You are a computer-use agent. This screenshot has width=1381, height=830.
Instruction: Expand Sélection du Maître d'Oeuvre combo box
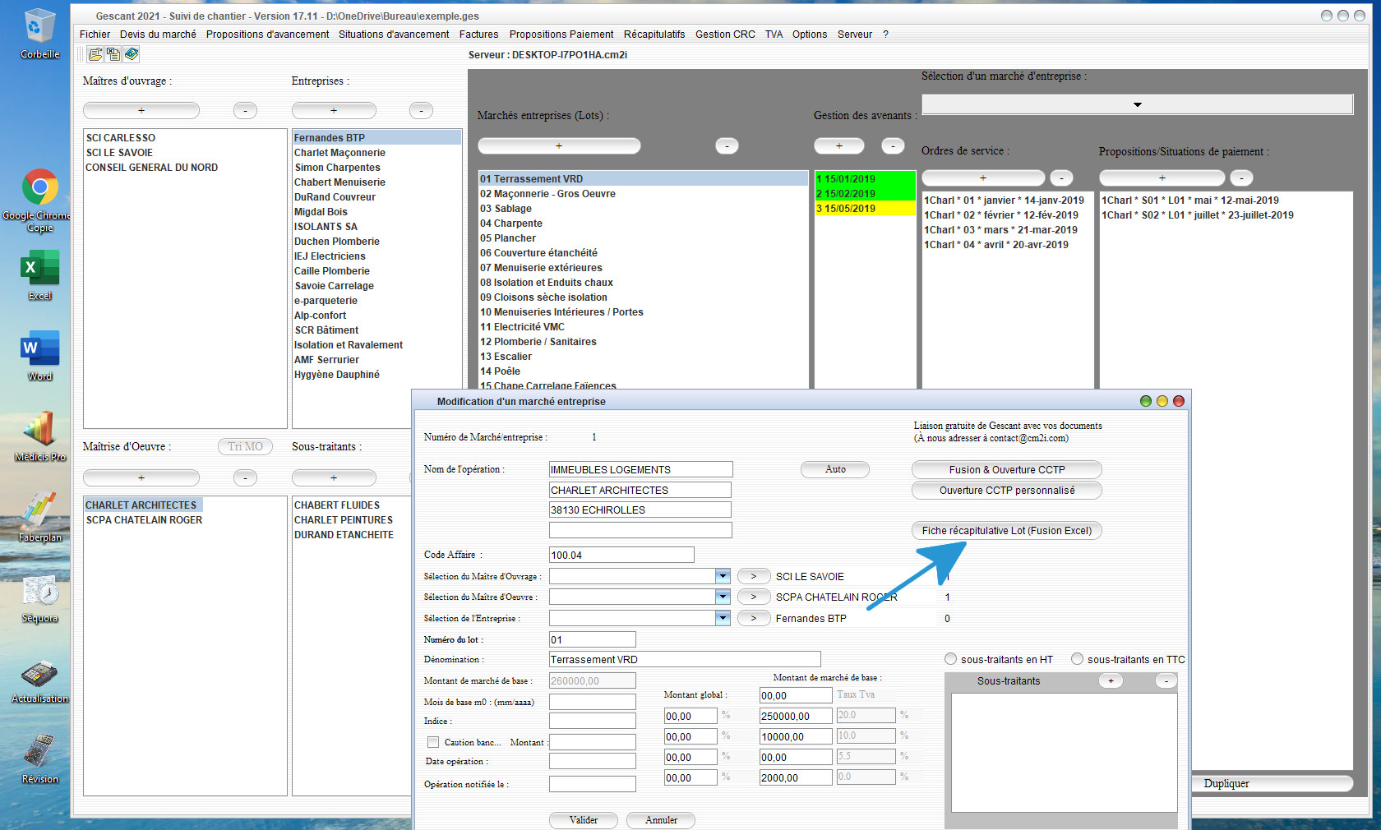click(723, 597)
